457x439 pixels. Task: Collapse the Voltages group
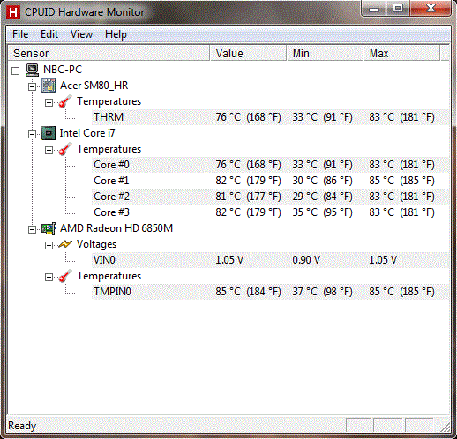coord(49,245)
